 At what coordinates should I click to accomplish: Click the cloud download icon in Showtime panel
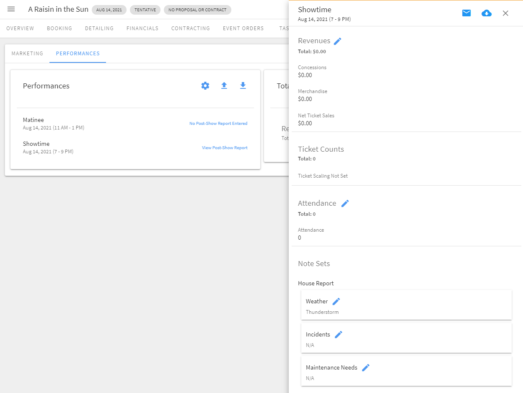tap(487, 13)
